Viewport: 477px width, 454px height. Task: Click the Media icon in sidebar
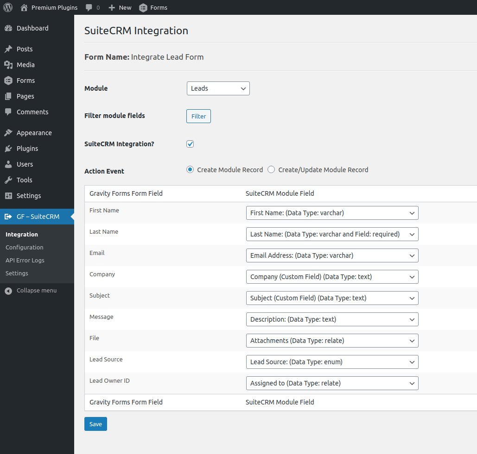[x=8, y=65]
